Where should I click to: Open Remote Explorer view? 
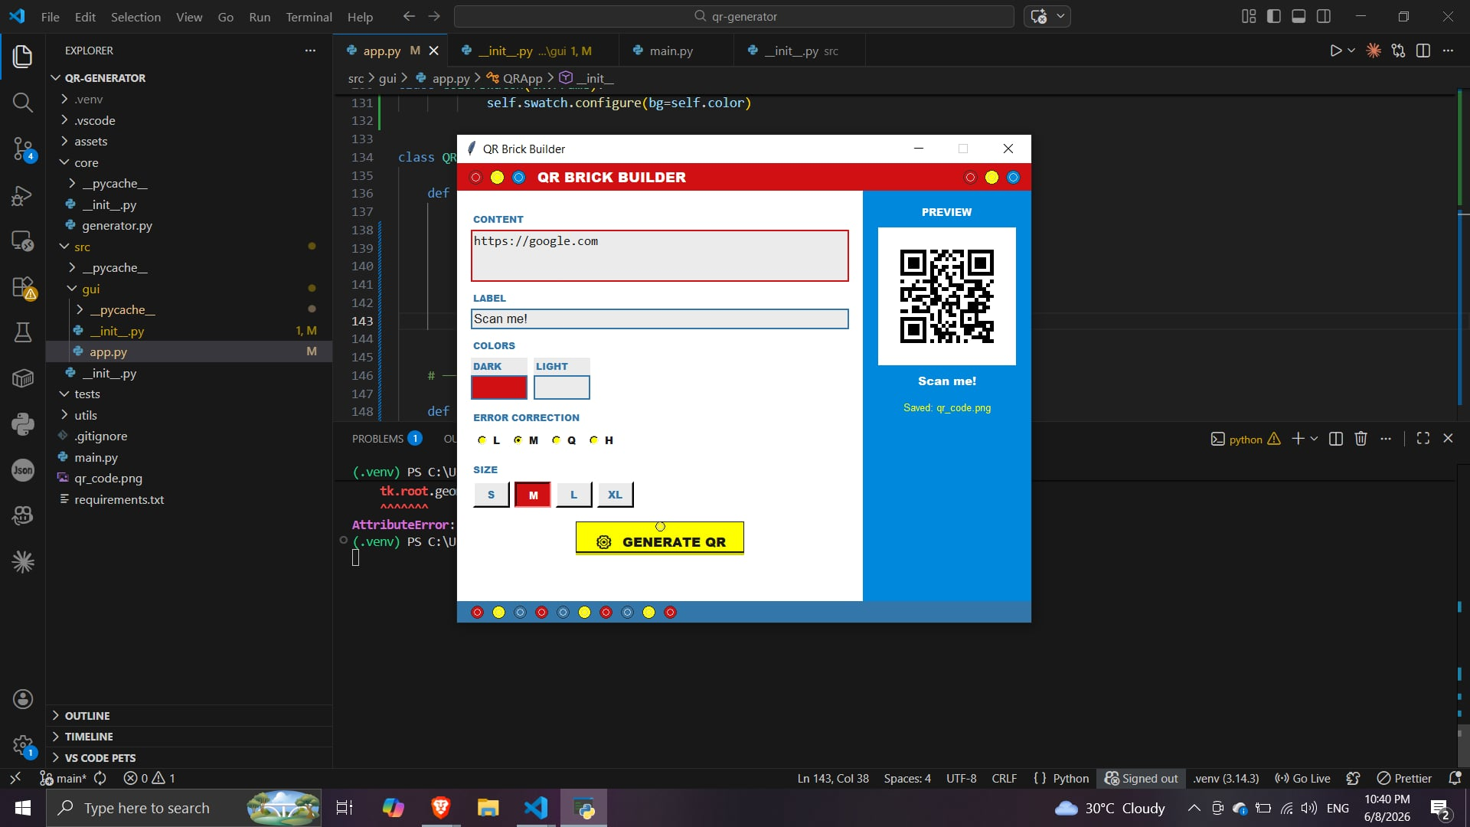tap(22, 241)
